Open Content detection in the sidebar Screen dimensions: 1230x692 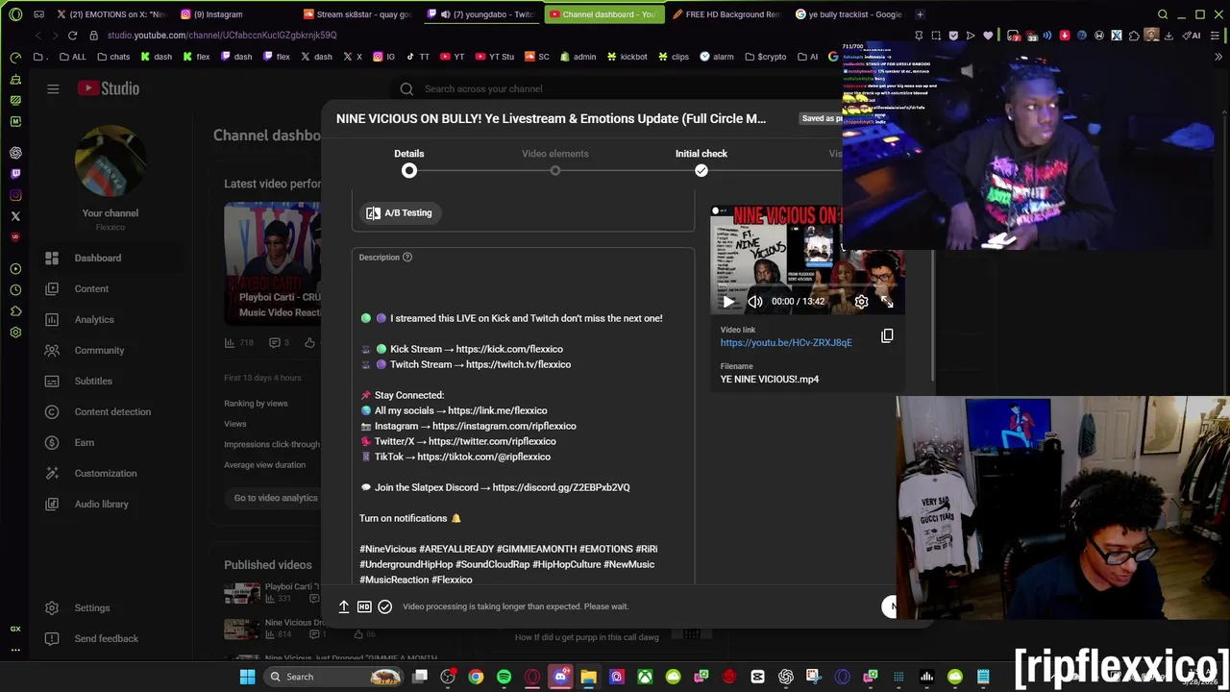click(112, 411)
